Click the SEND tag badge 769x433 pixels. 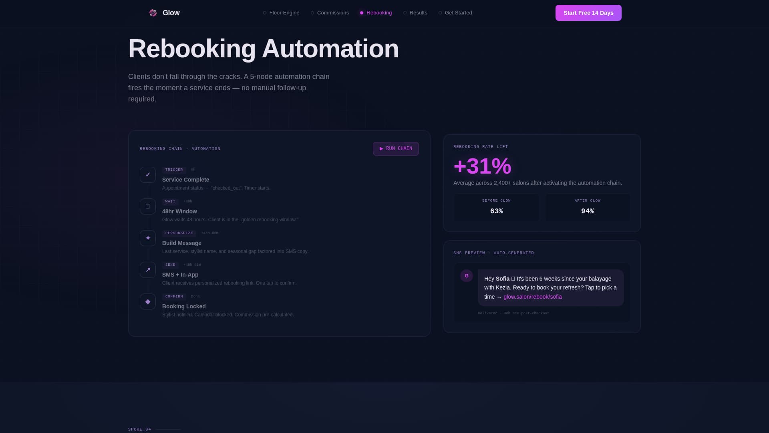click(170, 265)
